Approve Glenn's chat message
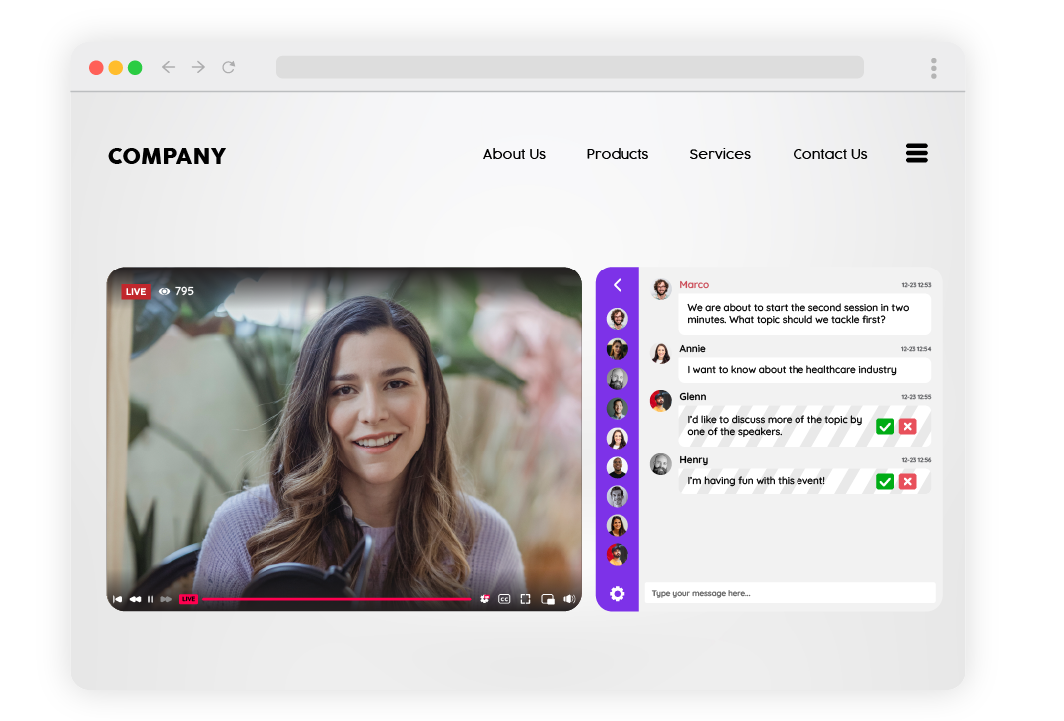1064x721 pixels. [x=885, y=426]
